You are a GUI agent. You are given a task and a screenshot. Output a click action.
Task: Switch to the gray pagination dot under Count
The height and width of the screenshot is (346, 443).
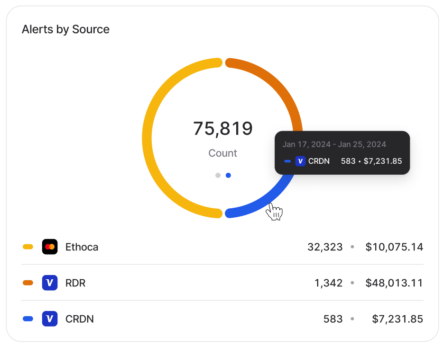(x=218, y=175)
